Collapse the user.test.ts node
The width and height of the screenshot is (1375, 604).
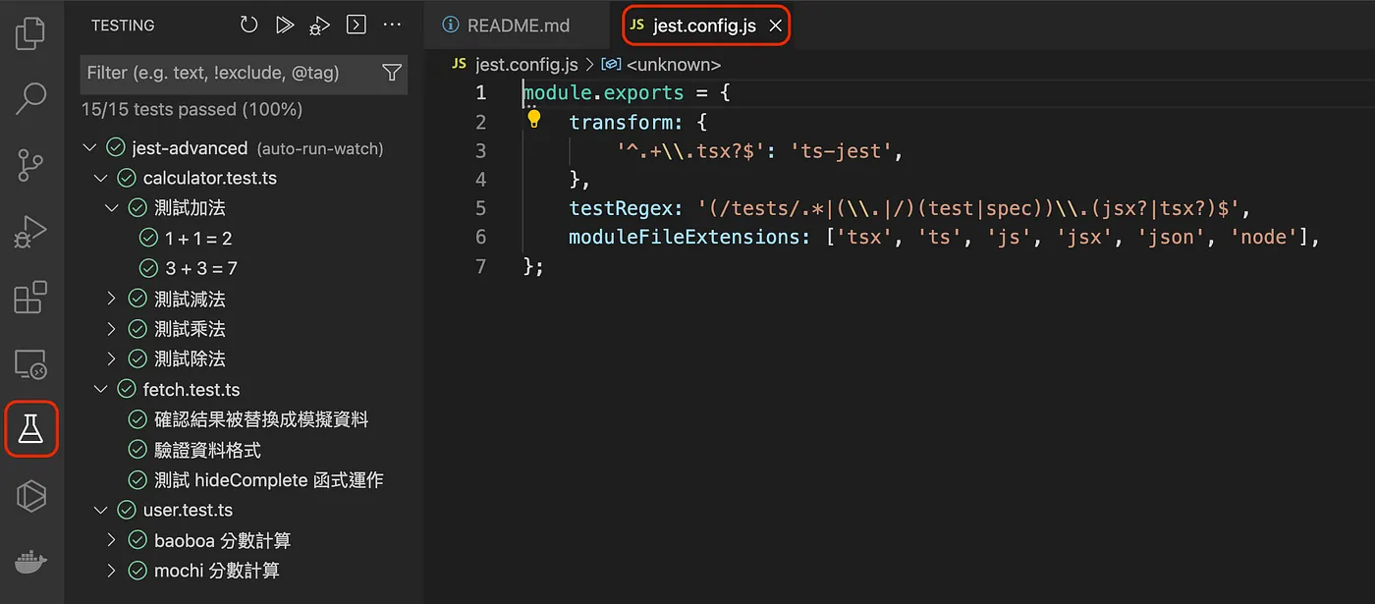(100, 511)
